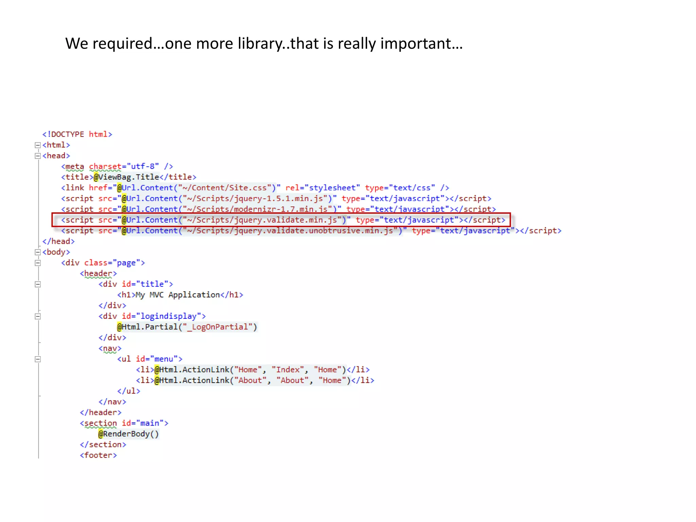
Task: Click the @ViewBag.Title title line
Action: coord(128,177)
